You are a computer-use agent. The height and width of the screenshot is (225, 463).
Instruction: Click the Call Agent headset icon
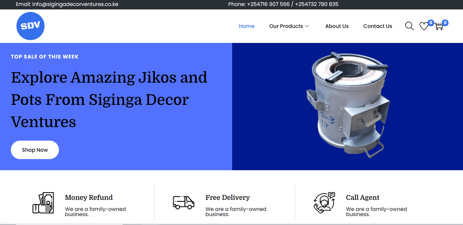click(x=324, y=203)
